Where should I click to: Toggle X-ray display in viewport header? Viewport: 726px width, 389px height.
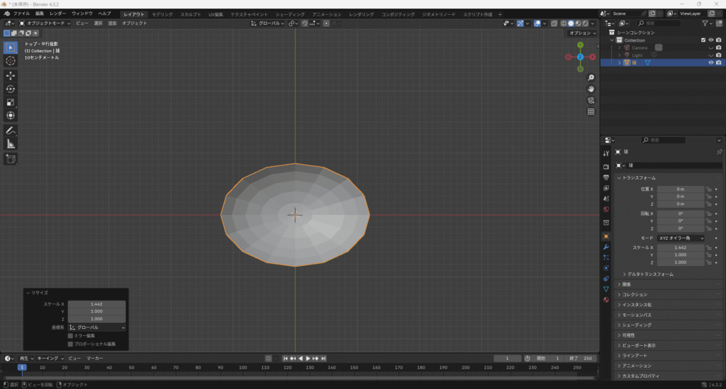click(x=554, y=23)
